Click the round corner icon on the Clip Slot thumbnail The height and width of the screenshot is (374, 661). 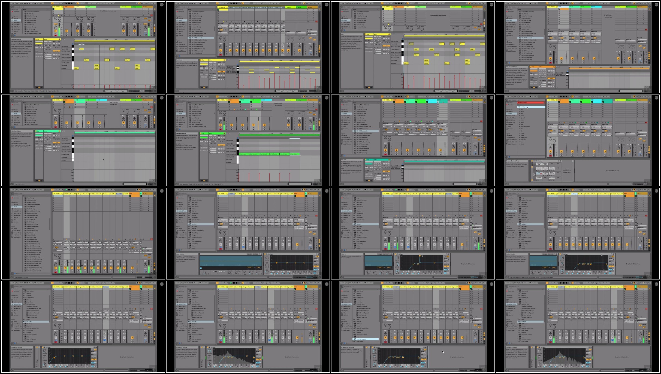[x=491, y=98]
